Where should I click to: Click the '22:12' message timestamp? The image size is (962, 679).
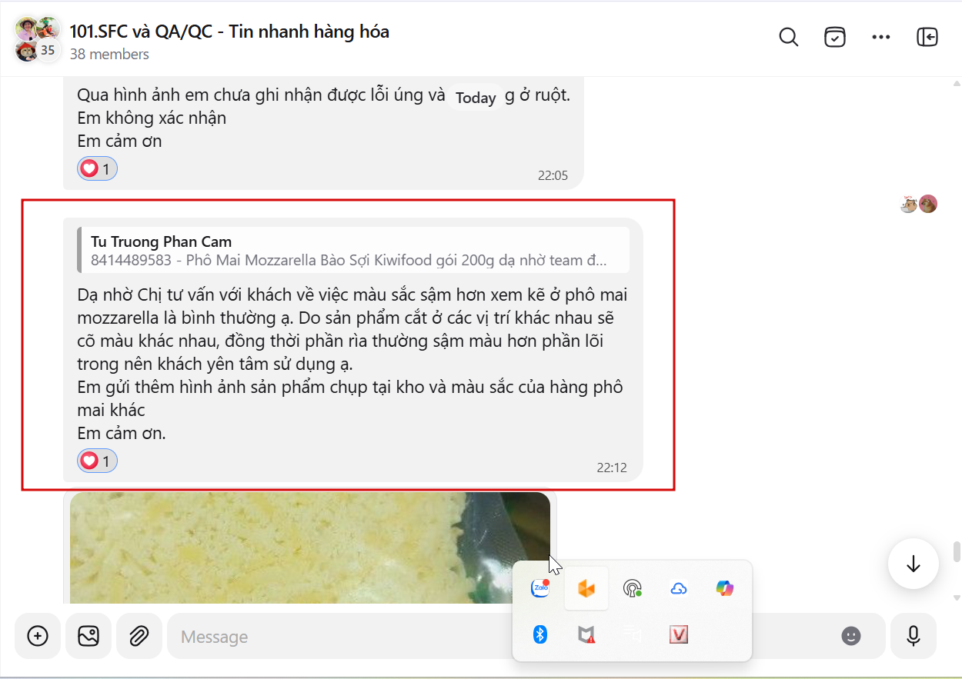pyautogui.click(x=612, y=468)
